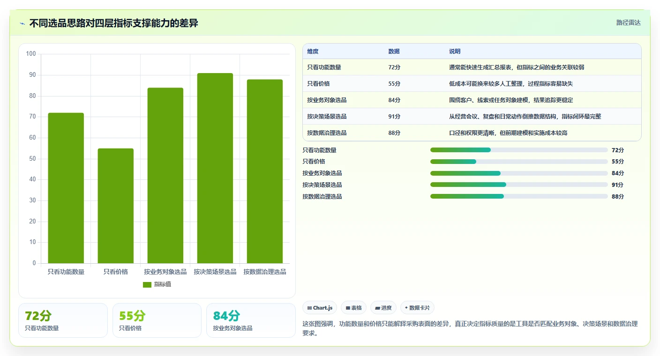The image size is (660, 356).
Task: Click the icon inside the 进度 chip
Action: [x=377, y=308]
